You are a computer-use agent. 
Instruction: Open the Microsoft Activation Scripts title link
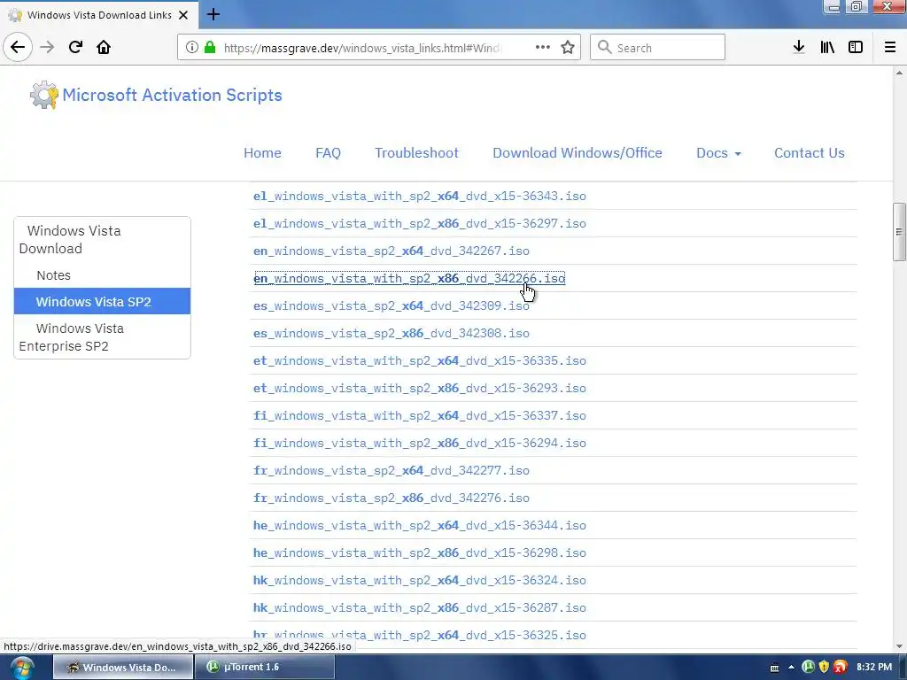click(172, 95)
